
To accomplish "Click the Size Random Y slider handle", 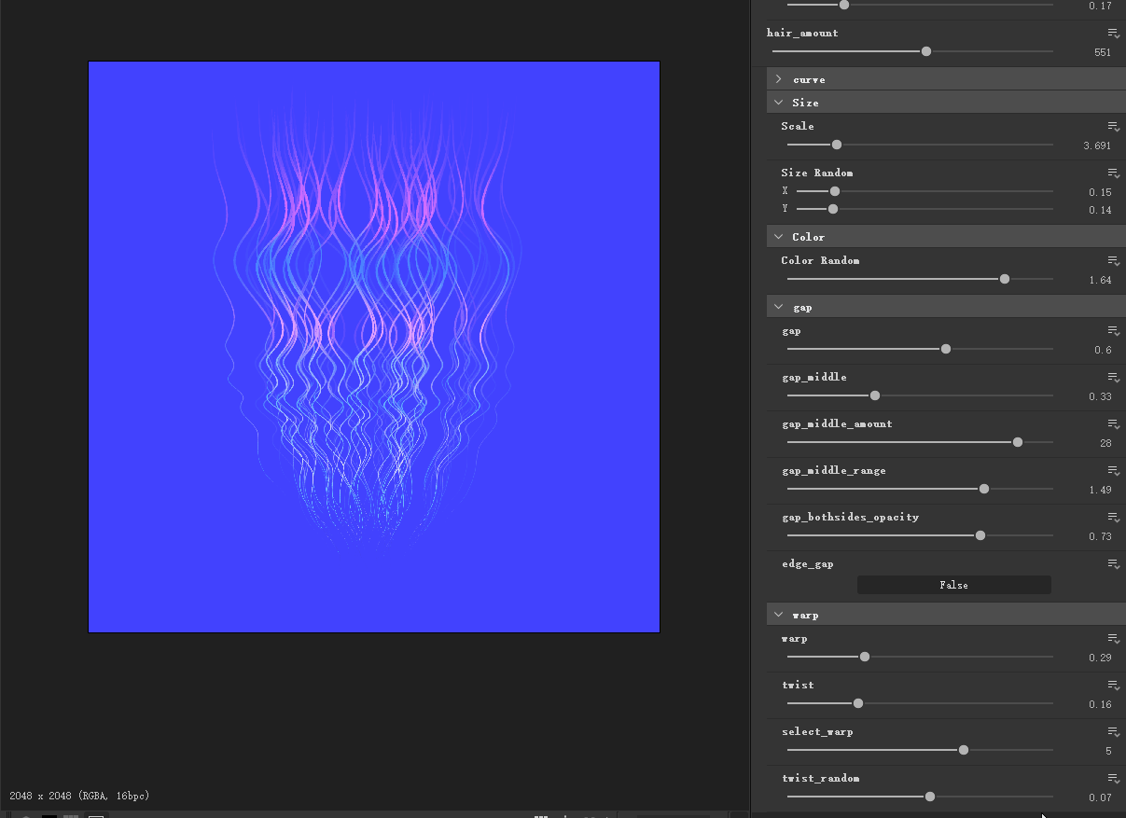I will tap(833, 209).
